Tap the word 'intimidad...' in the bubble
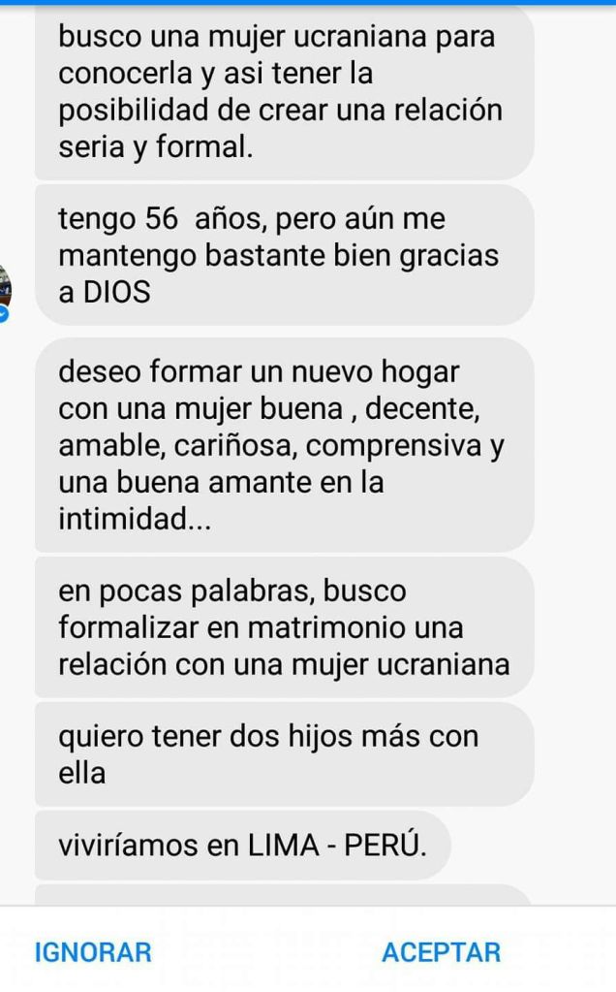 pyautogui.click(x=135, y=519)
